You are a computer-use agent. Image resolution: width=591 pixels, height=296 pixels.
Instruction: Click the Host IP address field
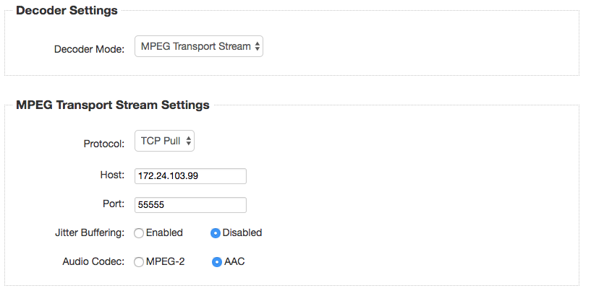[x=190, y=176]
